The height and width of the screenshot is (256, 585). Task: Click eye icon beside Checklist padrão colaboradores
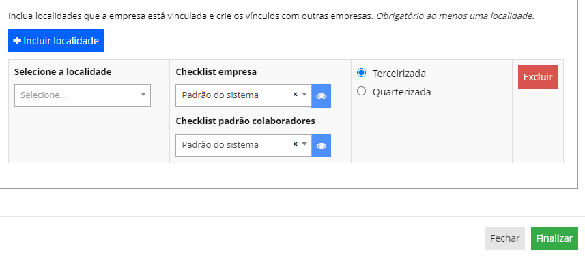click(322, 146)
